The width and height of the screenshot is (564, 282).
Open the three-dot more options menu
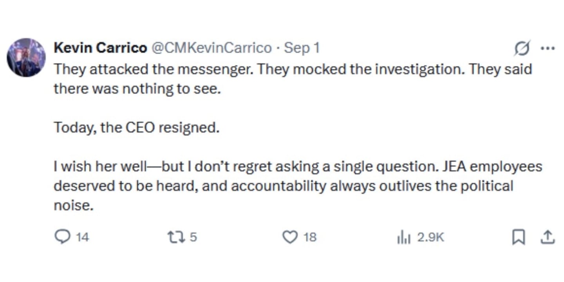point(548,48)
